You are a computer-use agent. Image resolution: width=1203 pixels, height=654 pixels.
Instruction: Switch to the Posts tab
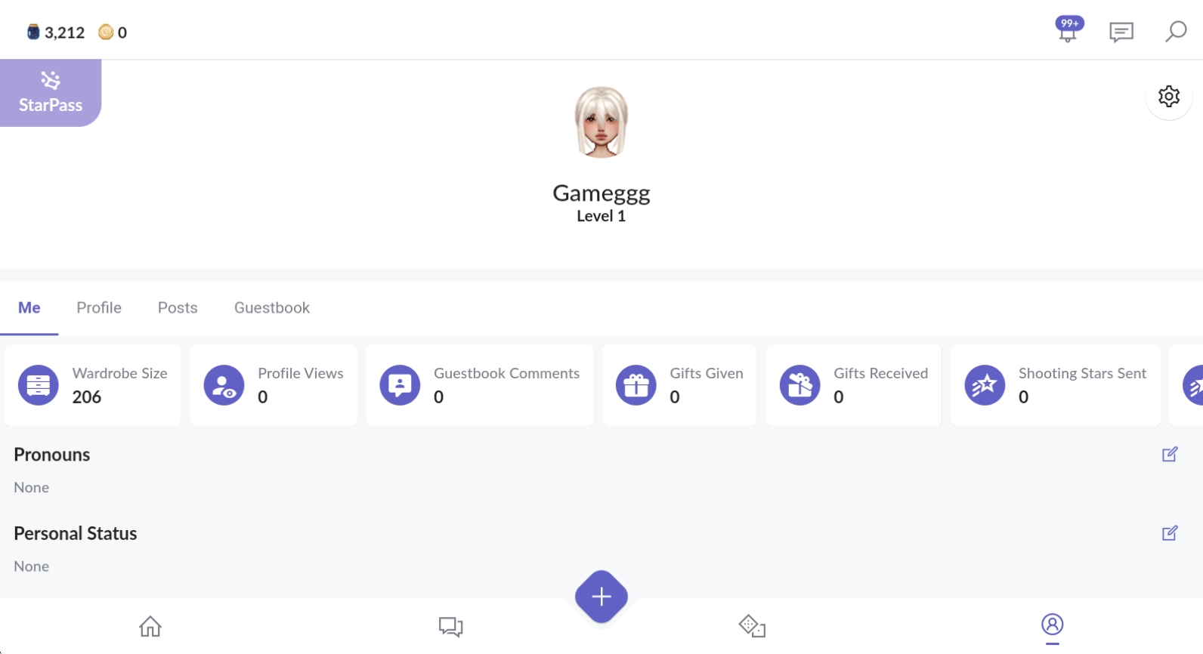pos(178,308)
